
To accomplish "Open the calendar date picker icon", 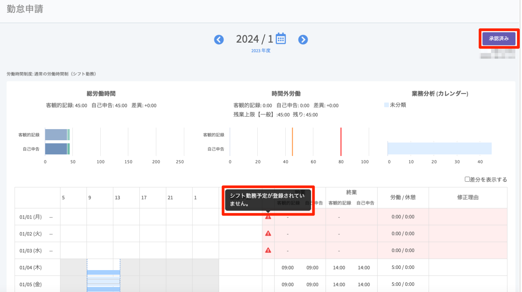I will point(281,38).
